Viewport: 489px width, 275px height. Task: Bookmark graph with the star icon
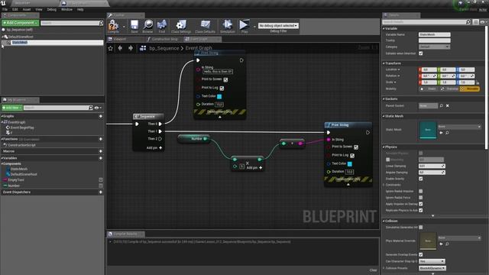[110, 48]
